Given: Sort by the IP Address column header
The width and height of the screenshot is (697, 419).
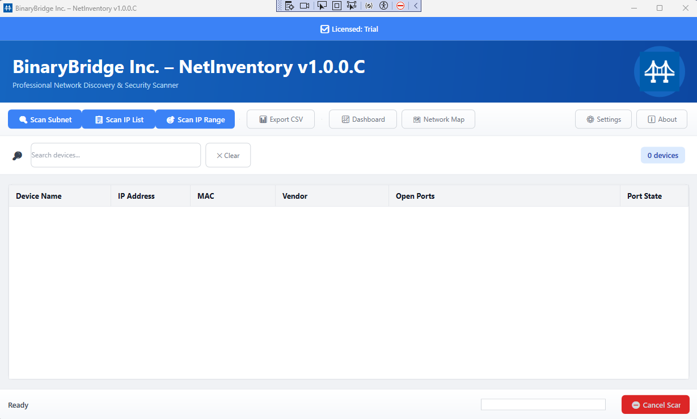Looking at the screenshot, I should [x=150, y=196].
